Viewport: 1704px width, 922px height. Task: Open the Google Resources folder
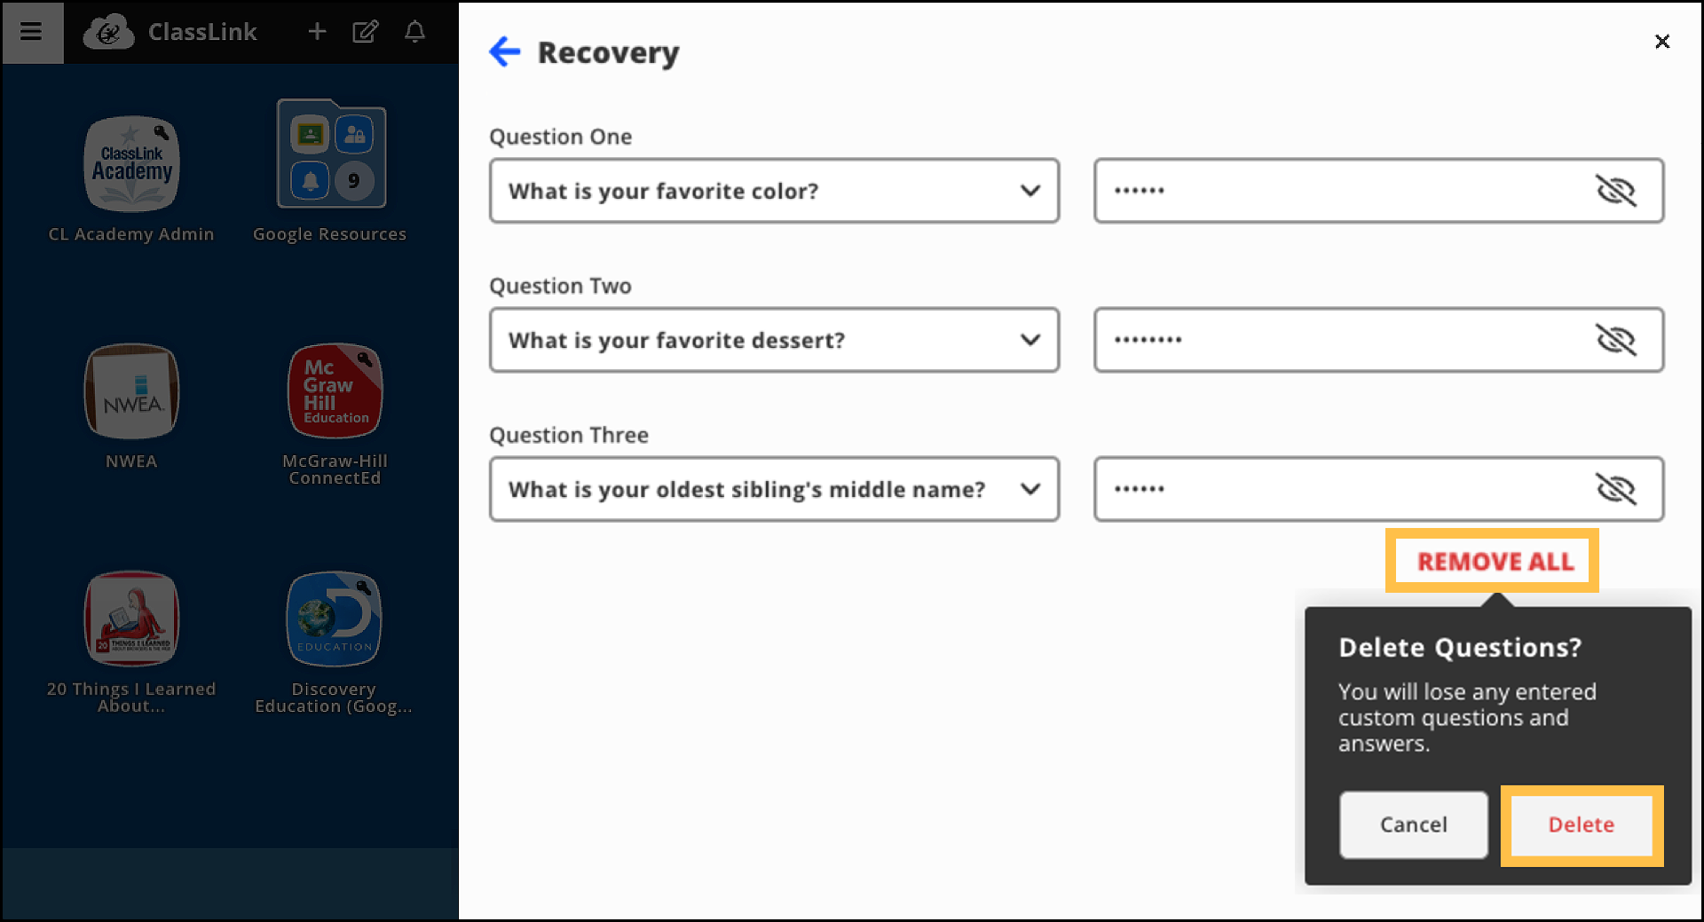(x=331, y=153)
